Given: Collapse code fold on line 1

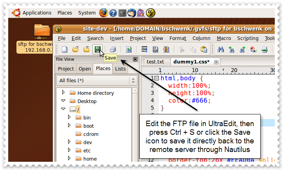Looking at the screenshot, I should tap(157, 78).
